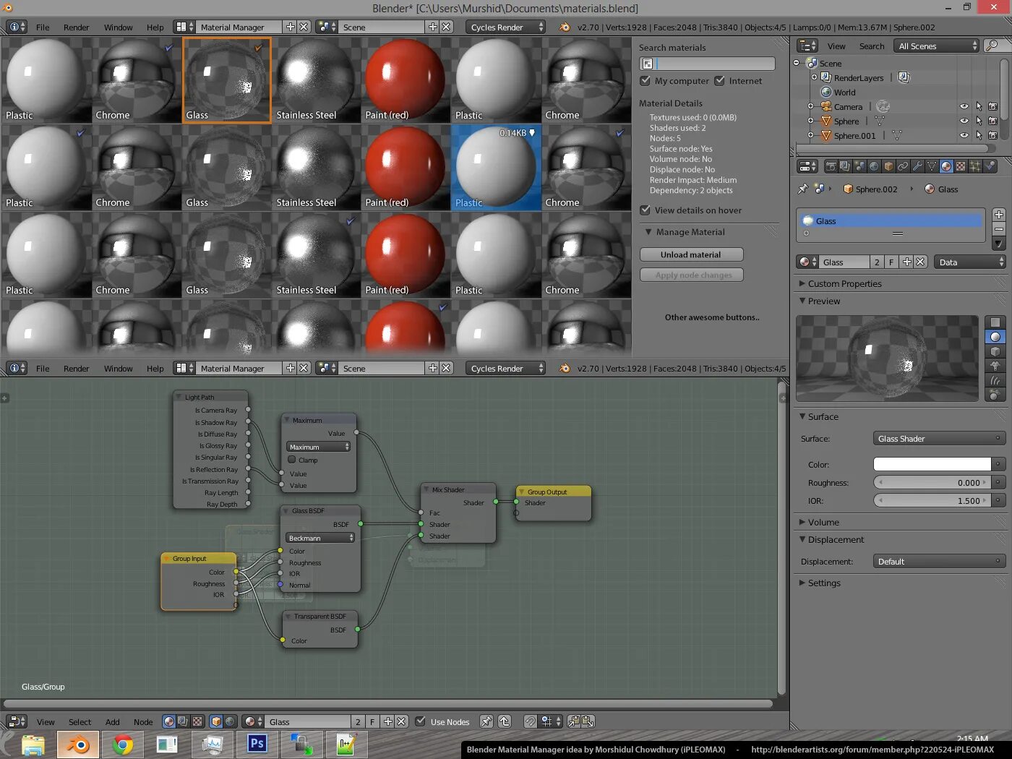Open the Render menu in the top header

(x=76, y=27)
